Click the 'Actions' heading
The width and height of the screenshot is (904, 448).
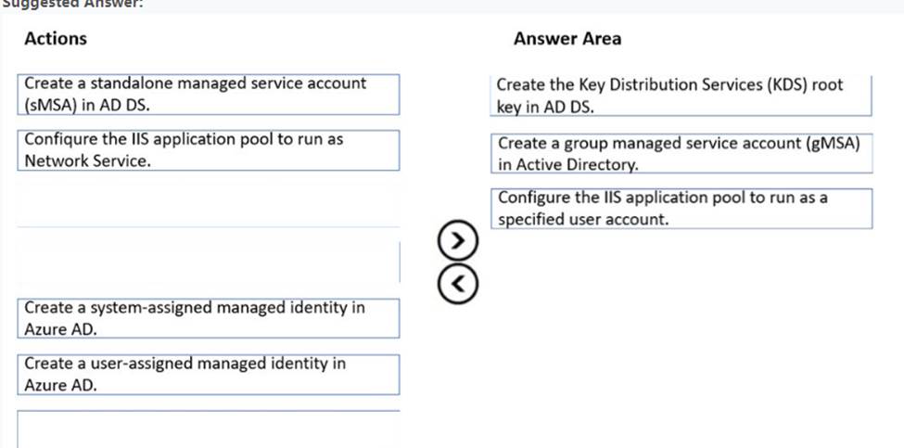pos(56,39)
